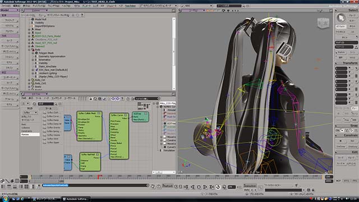Click the Constrain panel header

point(347,135)
